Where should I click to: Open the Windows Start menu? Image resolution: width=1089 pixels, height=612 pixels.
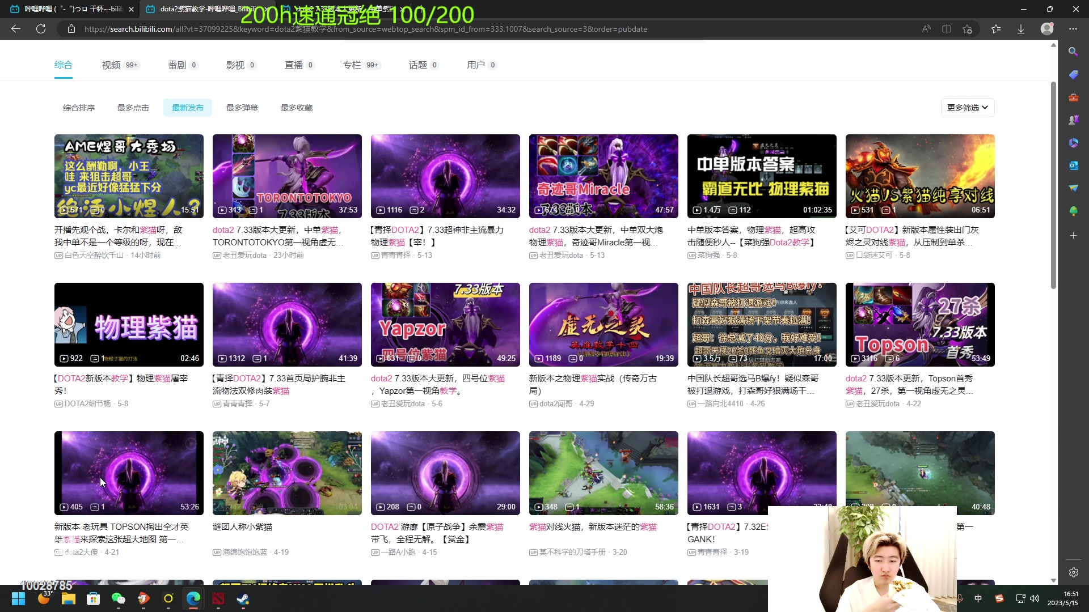pos(18,598)
